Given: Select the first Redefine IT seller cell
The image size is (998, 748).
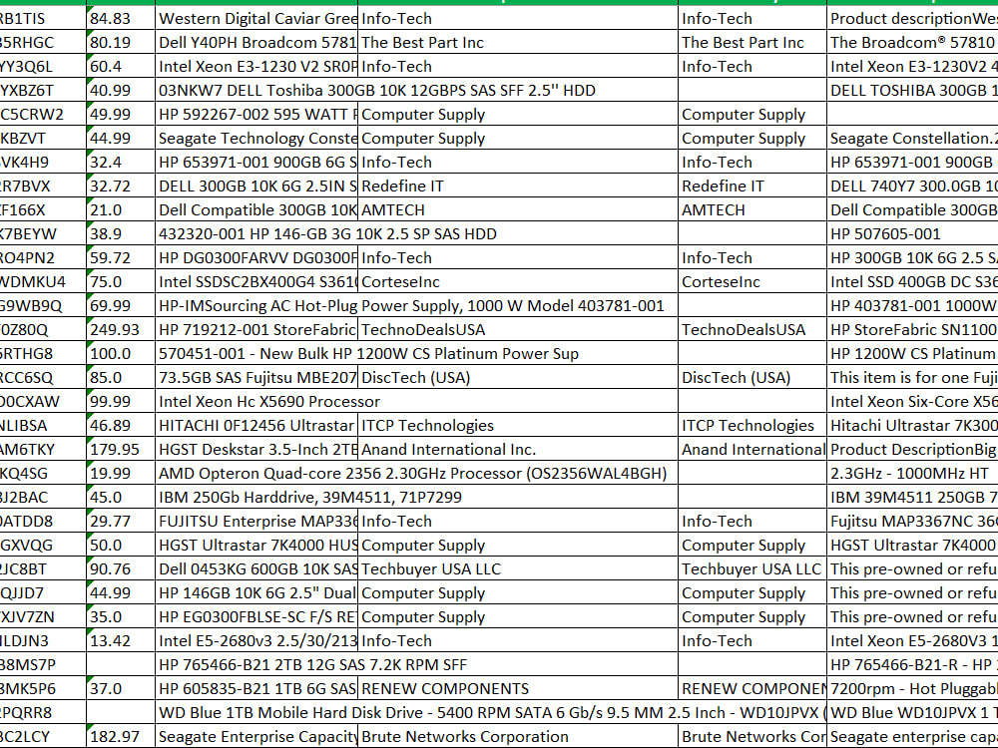Looking at the screenshot, I should [518, 187].
